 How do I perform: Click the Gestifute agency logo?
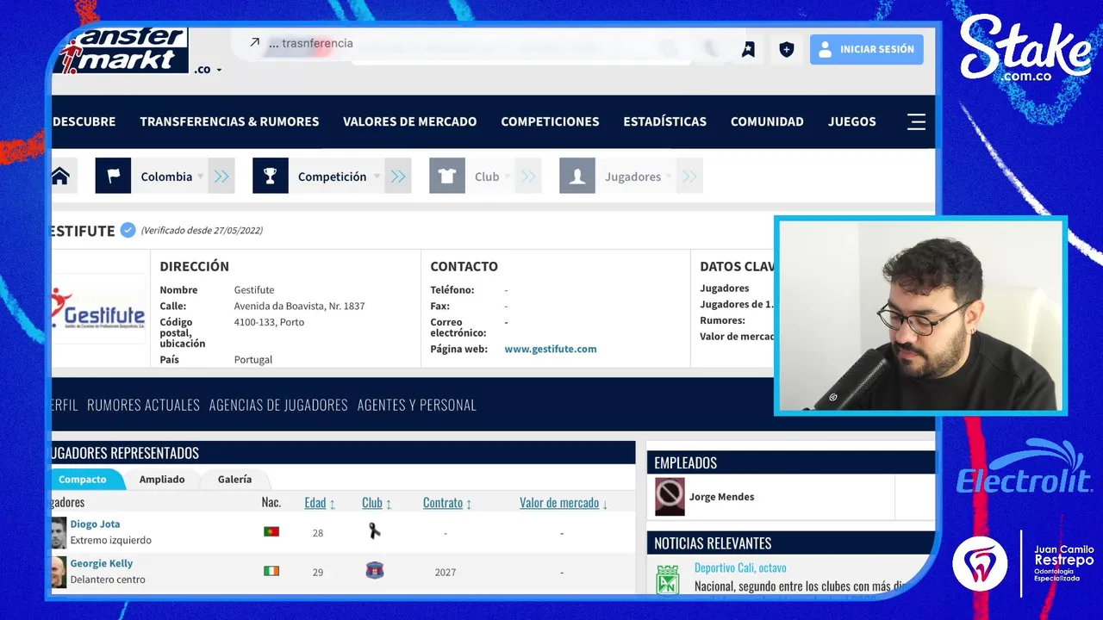pos(98,308)
